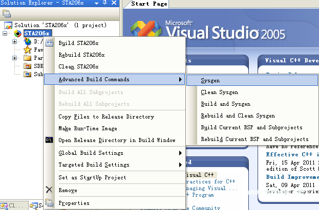319x210 pixels.
Task: Expand the D:/ tree node
Action: 14,41
